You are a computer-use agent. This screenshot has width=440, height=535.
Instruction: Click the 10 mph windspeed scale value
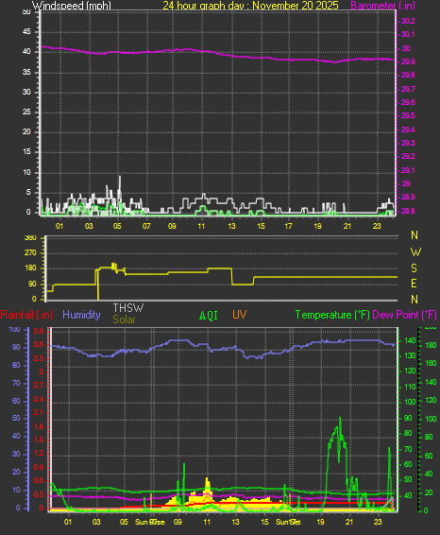(26, 172)
